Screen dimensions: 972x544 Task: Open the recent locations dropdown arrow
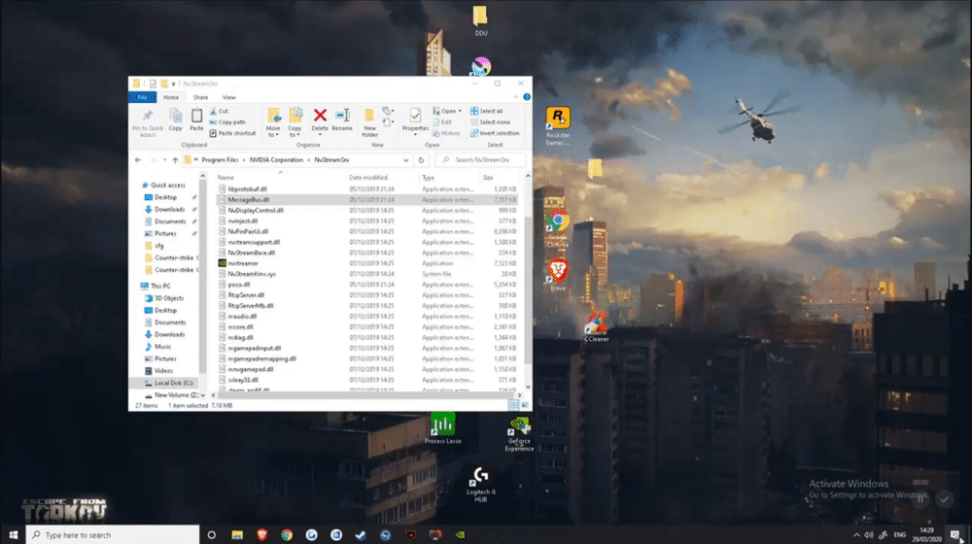164,160
